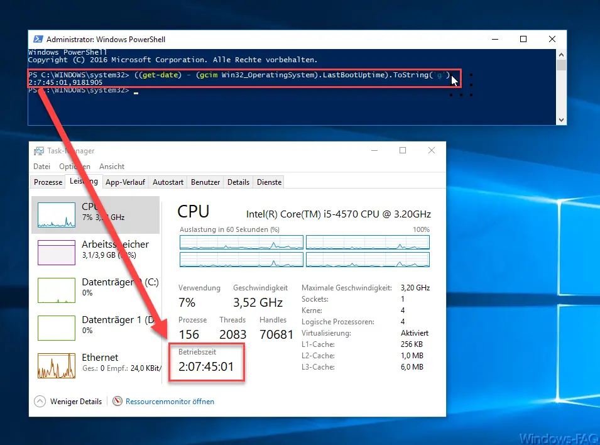This screenshot has height=445, width=600.
Task: Click the L2-Cache value 1,0 MB
Action: tap(412, 356)
